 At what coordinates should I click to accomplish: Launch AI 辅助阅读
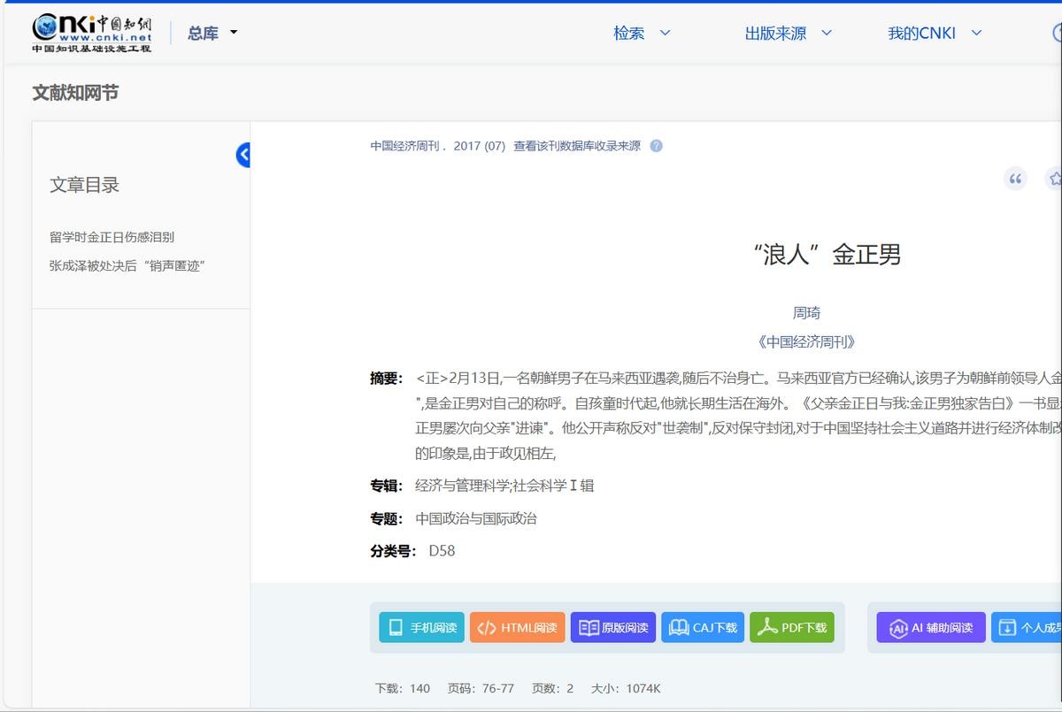931,627
